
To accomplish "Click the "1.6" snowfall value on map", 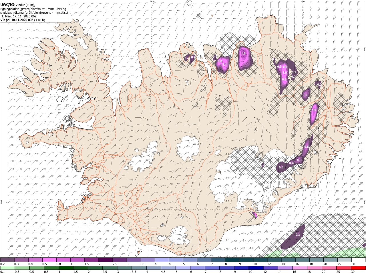I will point(244,53).
